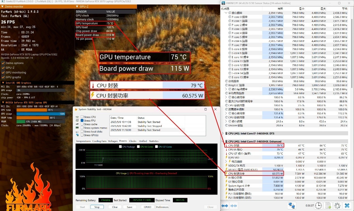Viewport: 354px width, 211px height.
Task: Click the HWiNFO collapse columns arrows icon
Action: point(234,206)
